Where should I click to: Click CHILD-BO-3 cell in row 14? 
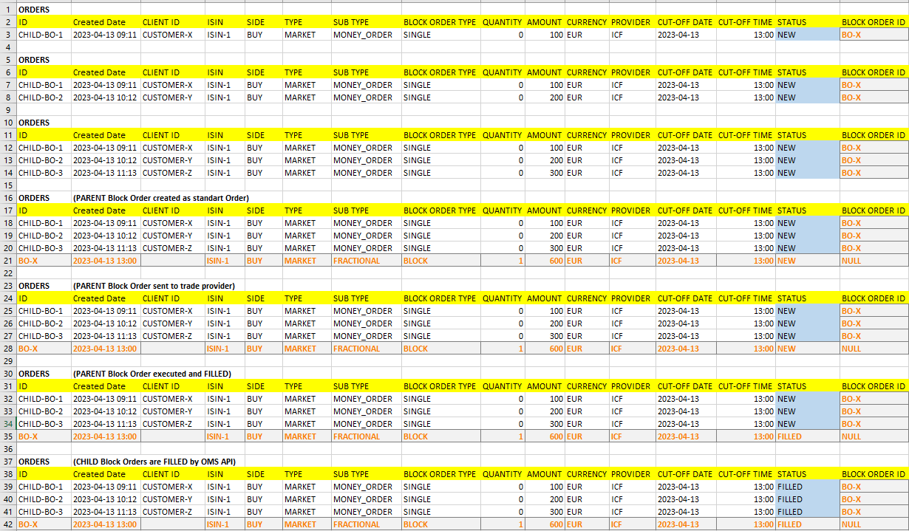[44, 173]
